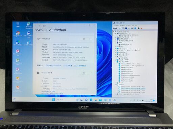Click the blue Help icon in Device Manager toolbar
The image size is (173, 129).
click(x=126, y=28)
